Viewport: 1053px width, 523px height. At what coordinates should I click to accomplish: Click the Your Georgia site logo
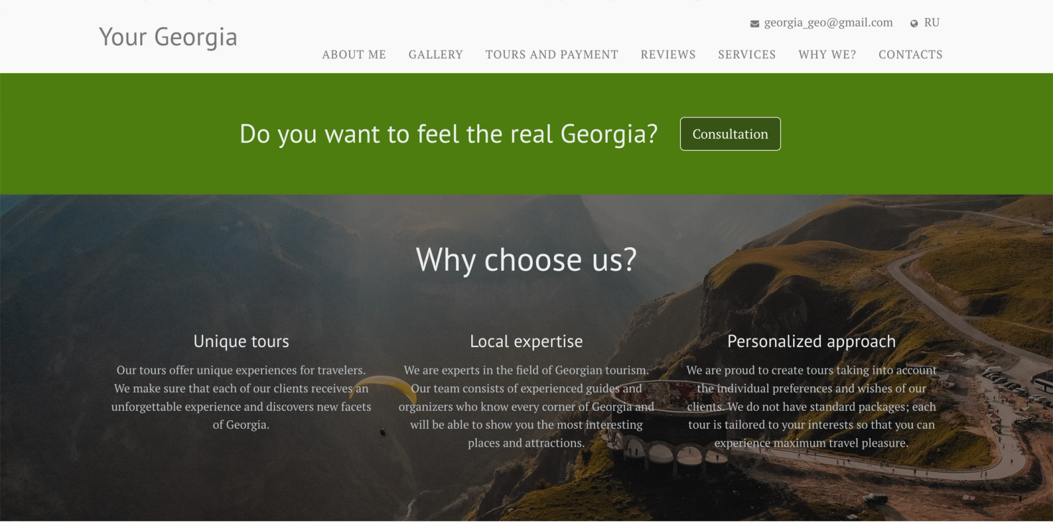[168, 37]
